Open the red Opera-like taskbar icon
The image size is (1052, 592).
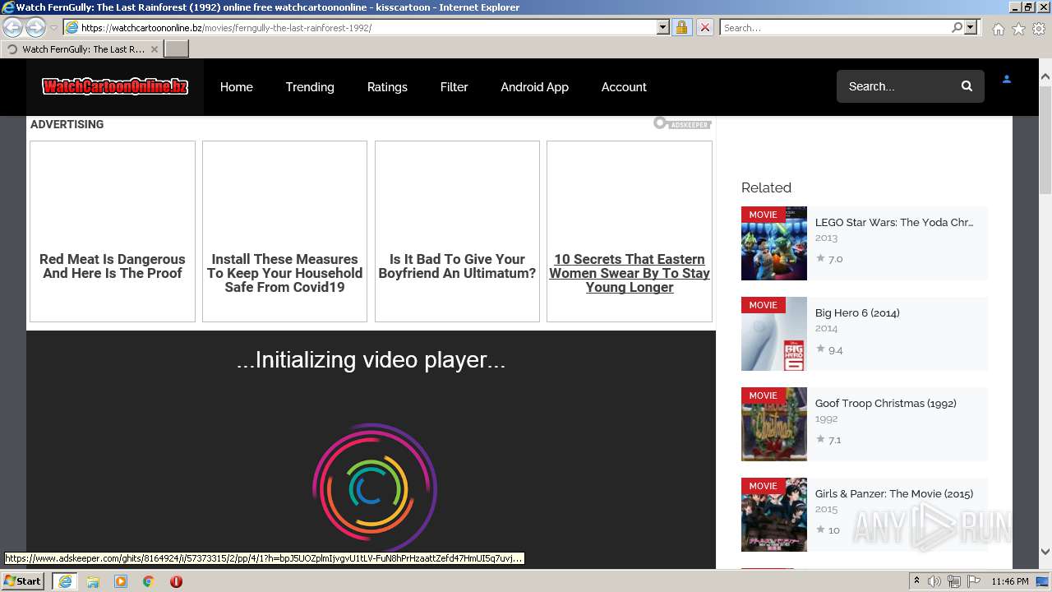pyautogui.click(x=176, y=581)
